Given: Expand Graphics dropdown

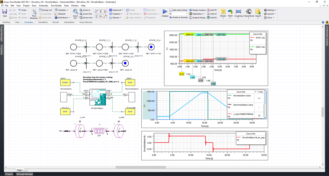Looking at the screenshot, I should 116,14.
